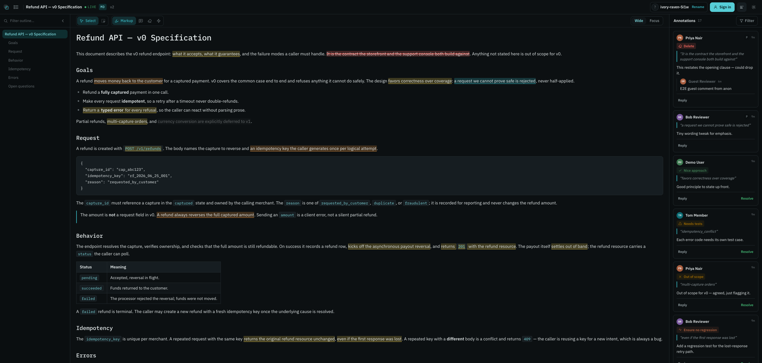762x363 pixels.
Task: Click the question mark avatar icon
Action: tap(655, 7)
